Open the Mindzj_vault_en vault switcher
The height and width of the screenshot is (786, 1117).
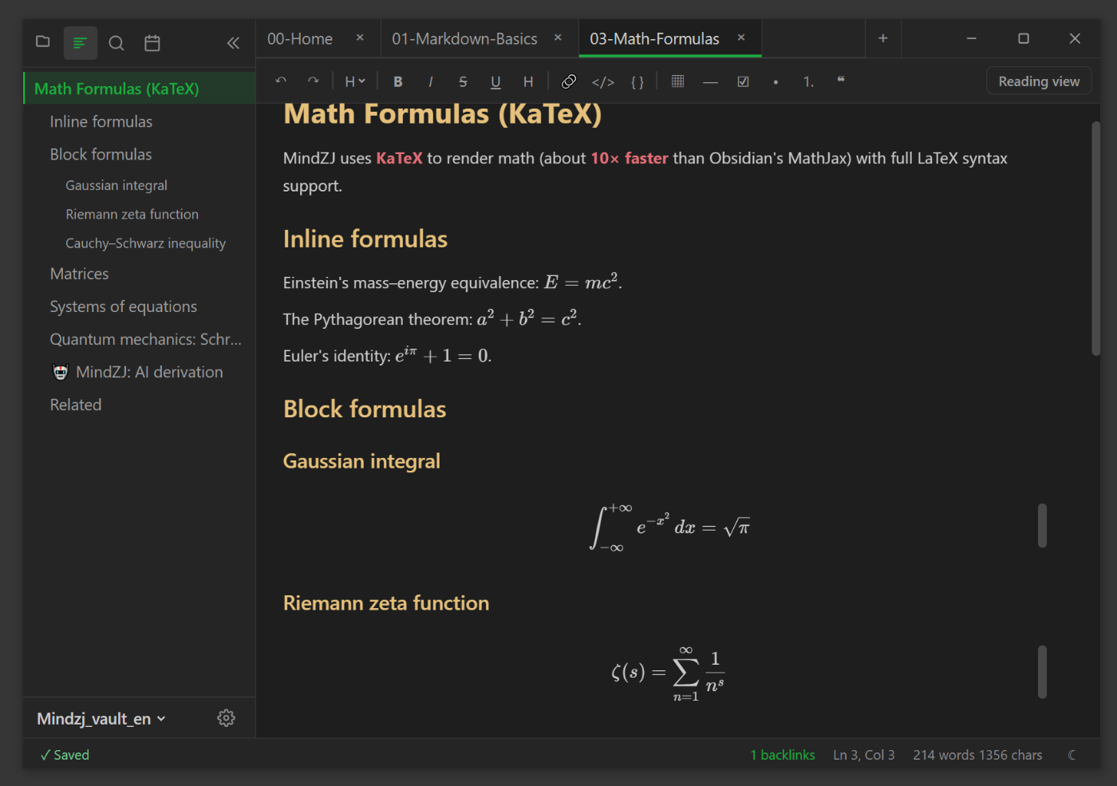coord(101,719)
